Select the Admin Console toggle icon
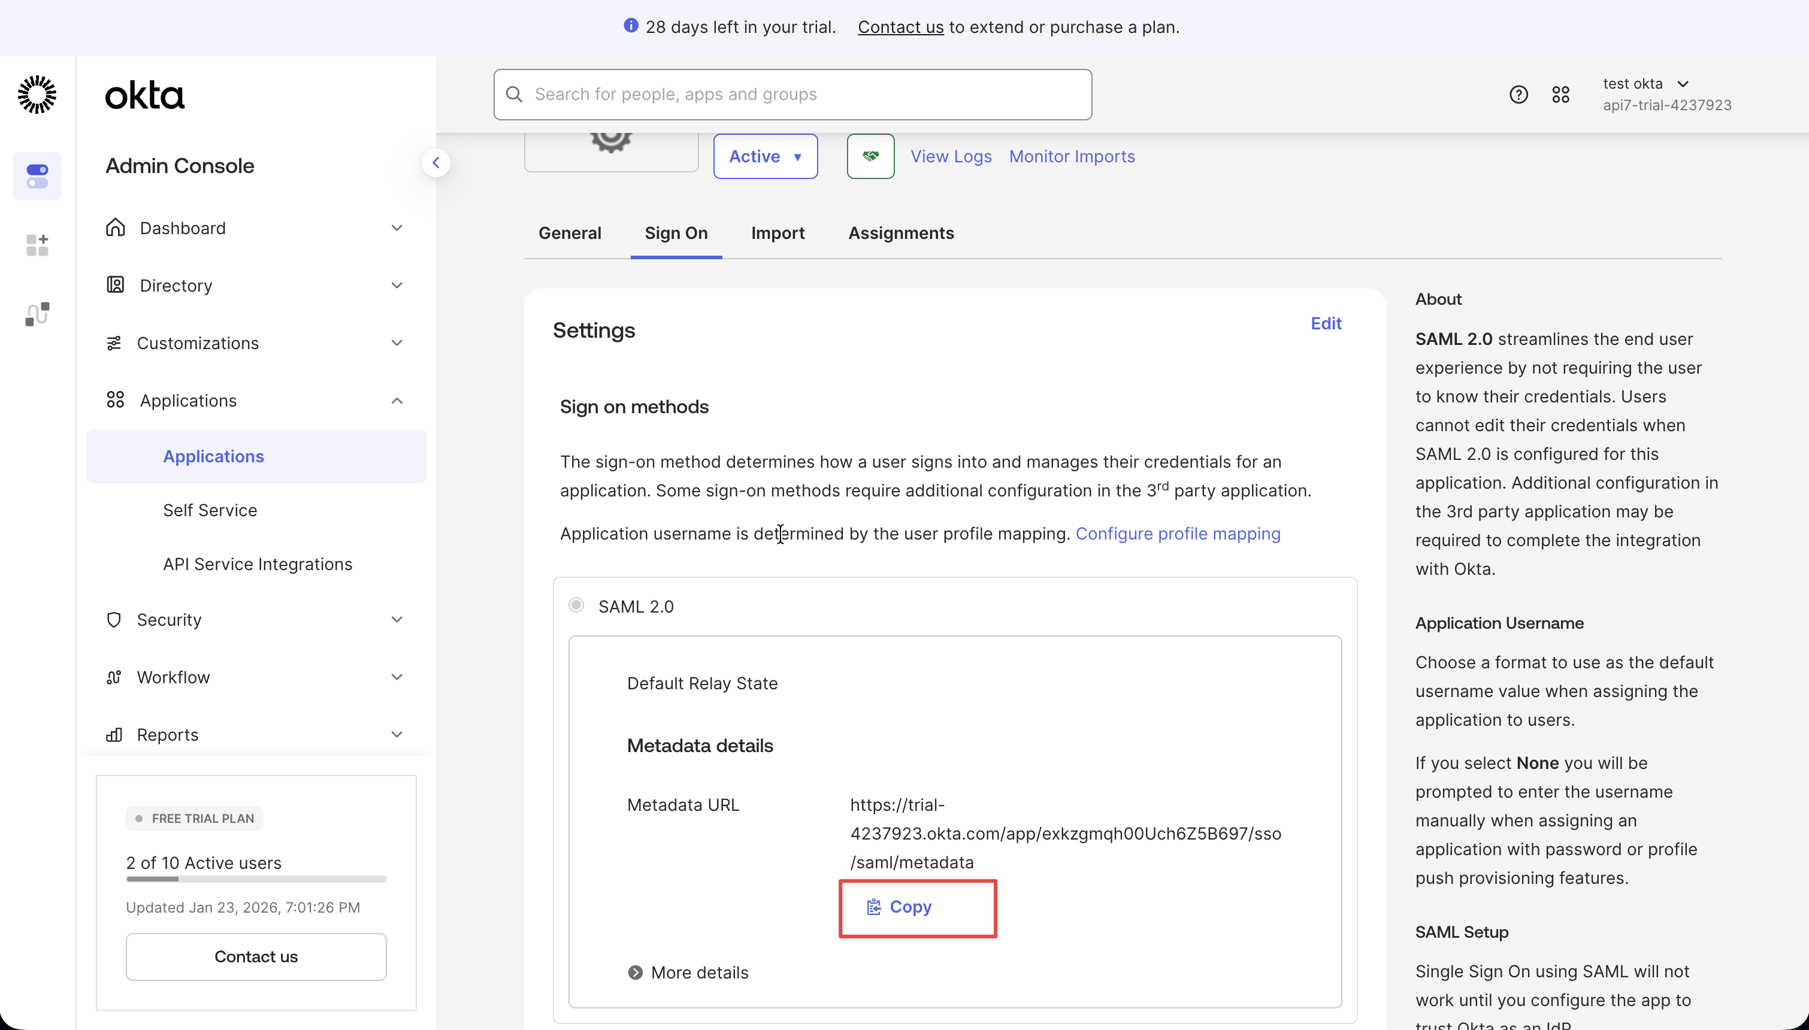1809x1030 pixels. [x=37, y=175]
